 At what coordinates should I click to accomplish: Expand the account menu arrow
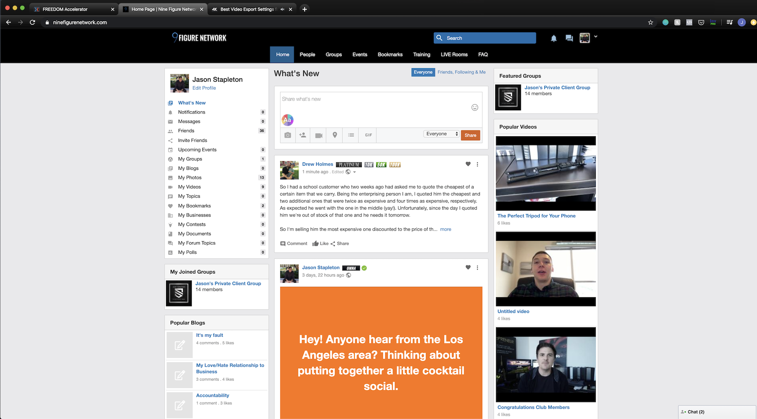tap(596, 36)
